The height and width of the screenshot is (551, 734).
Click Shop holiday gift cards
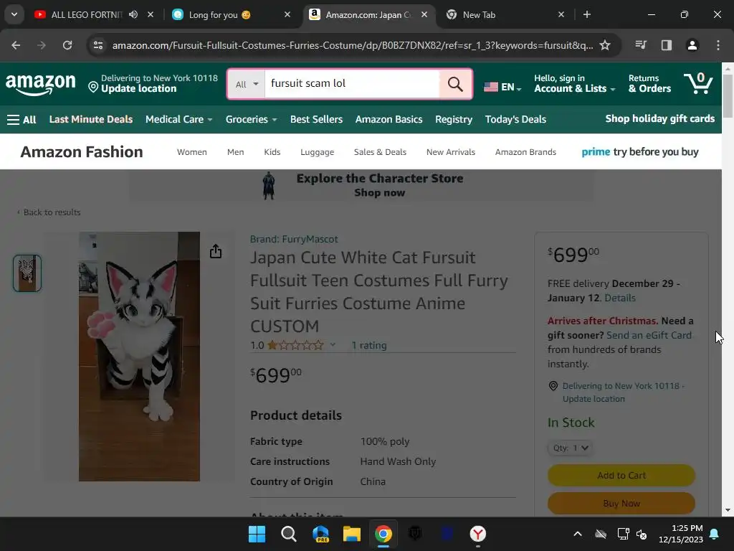click(660, 118)
